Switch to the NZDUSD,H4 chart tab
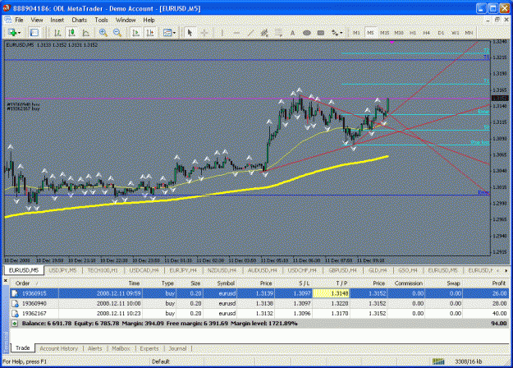Viewport: 513px width, 368px height. click(222, 270)
